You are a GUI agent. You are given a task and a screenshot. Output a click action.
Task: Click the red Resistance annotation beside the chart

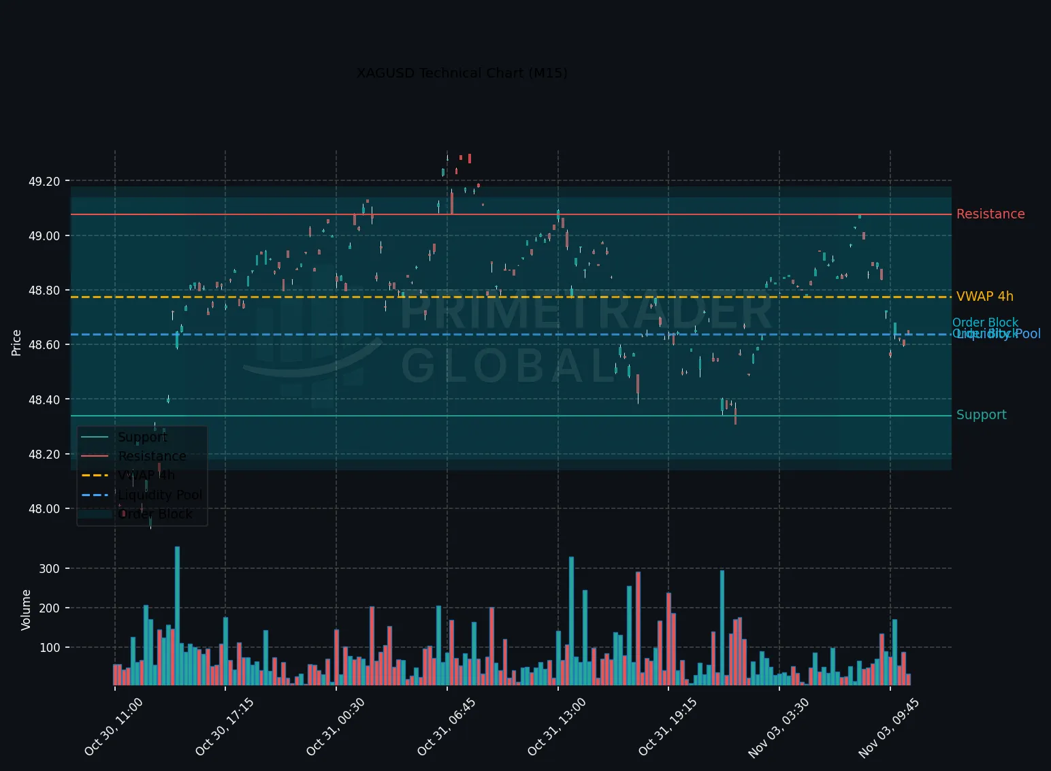pyautogui.click(x=990, y=214)
